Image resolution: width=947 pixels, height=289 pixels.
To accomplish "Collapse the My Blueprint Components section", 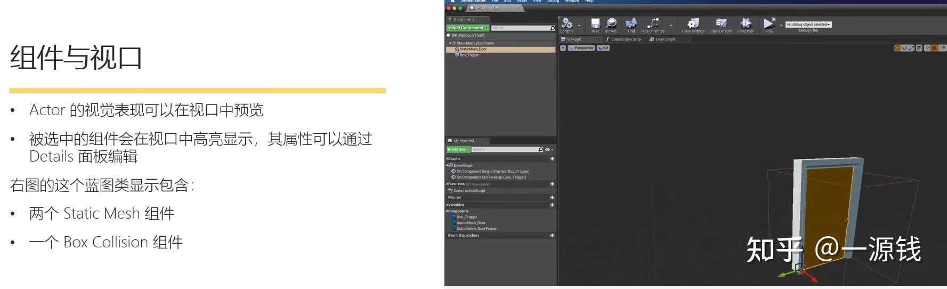I will [x=447, y=211].
